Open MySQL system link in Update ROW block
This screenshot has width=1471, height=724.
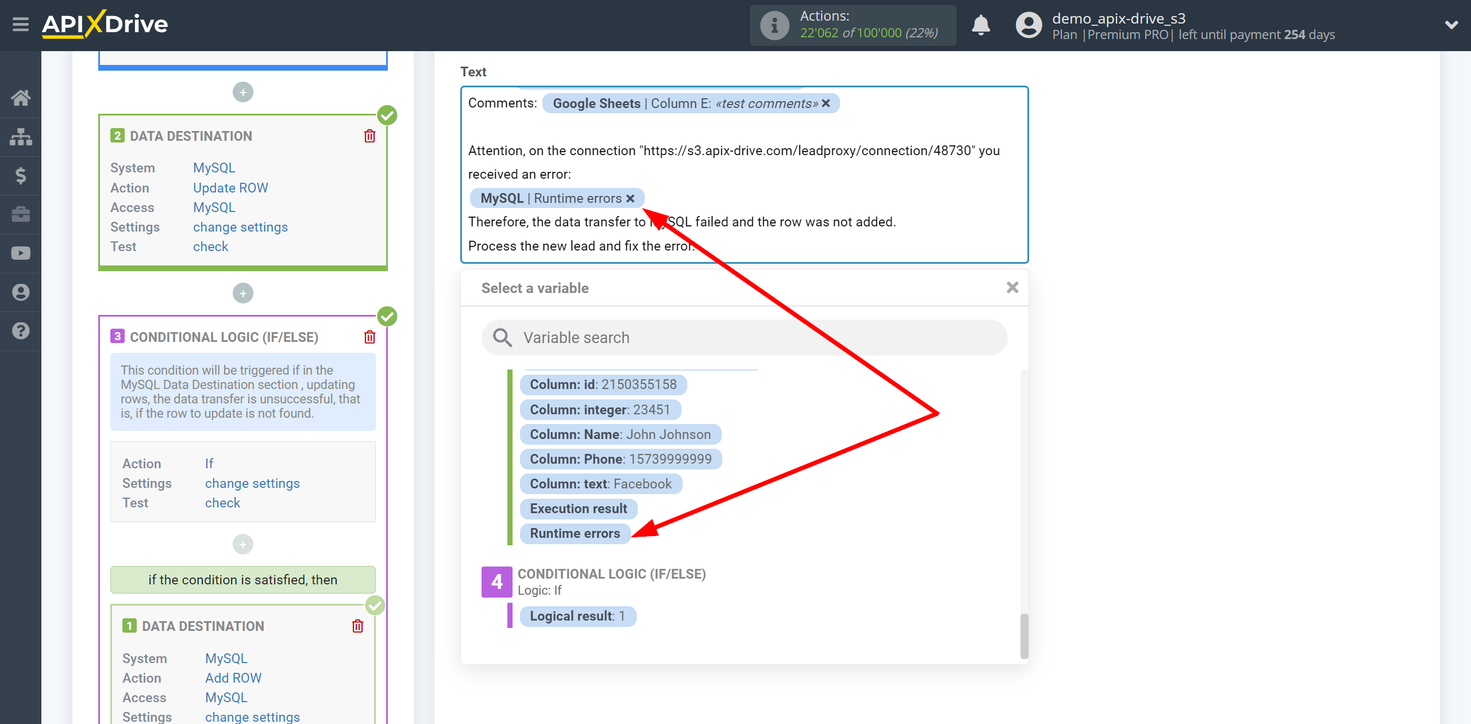(x=214, y=168)
